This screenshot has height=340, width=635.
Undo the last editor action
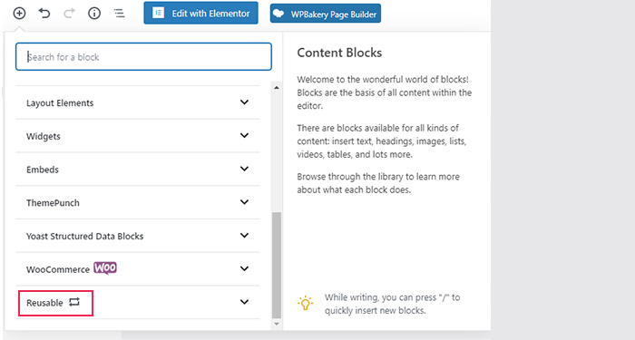(x=44, y=14)
